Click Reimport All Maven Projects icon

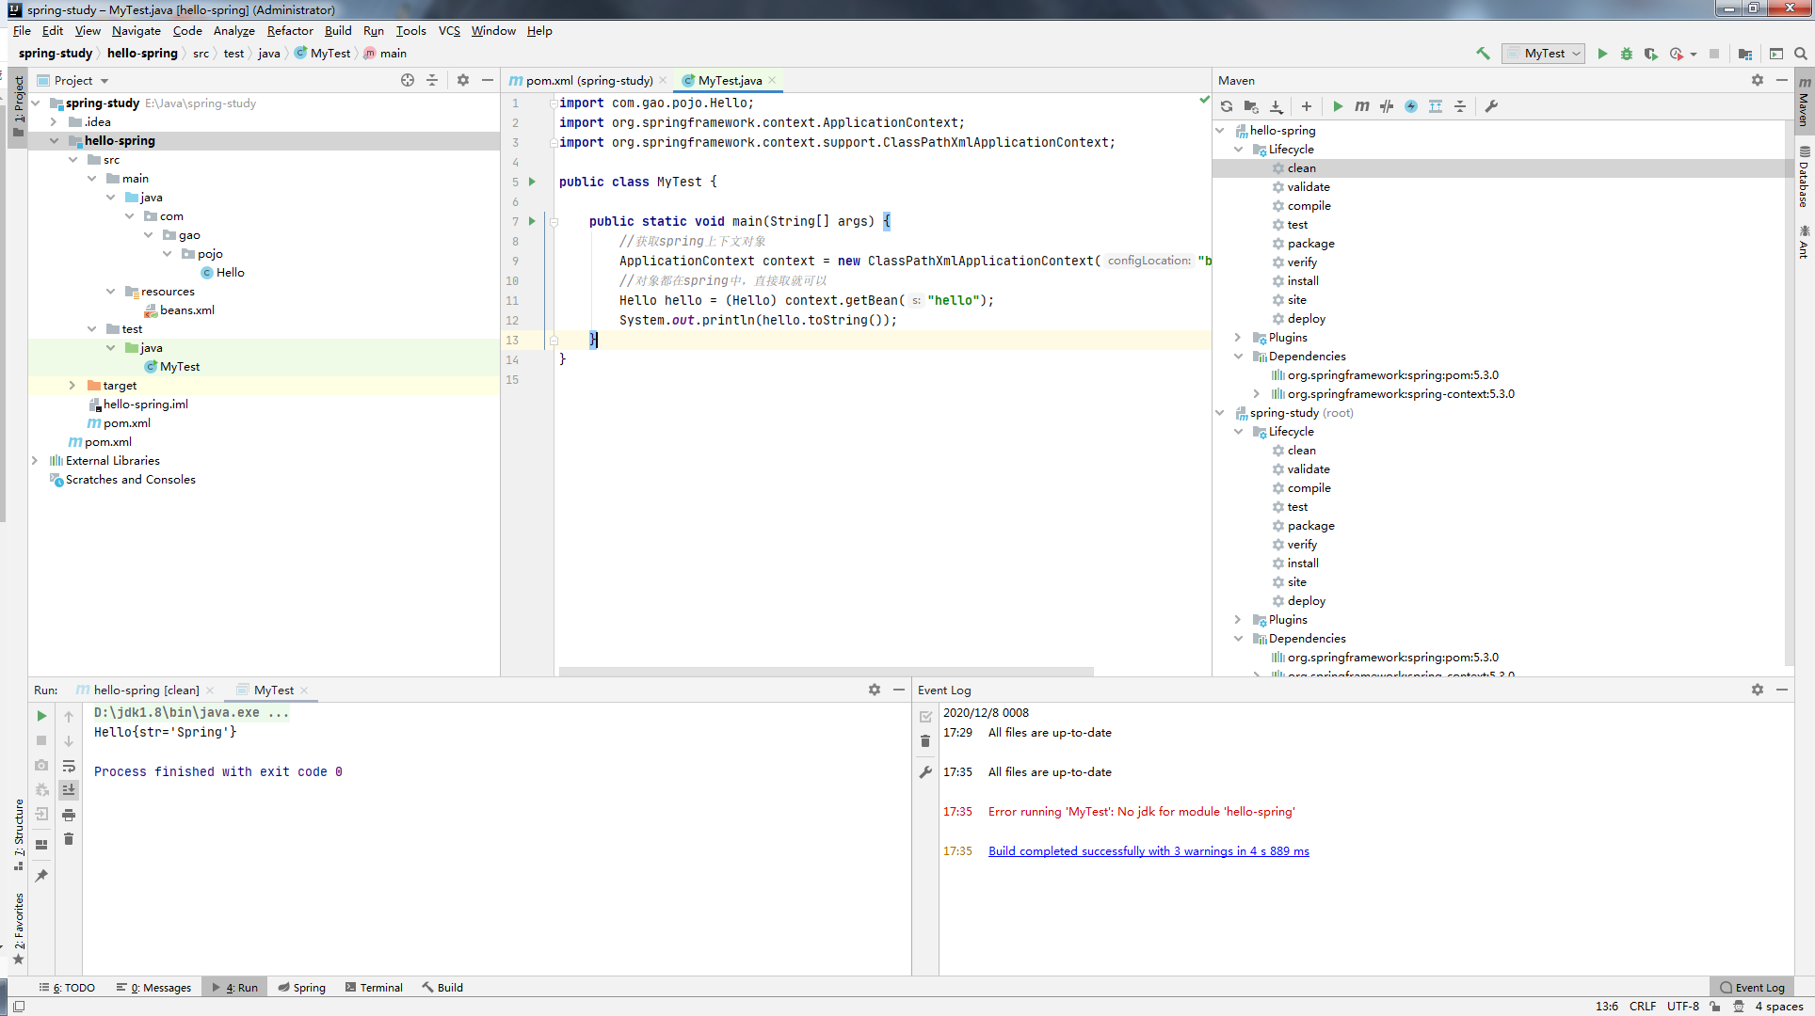tap(1227, 106)
